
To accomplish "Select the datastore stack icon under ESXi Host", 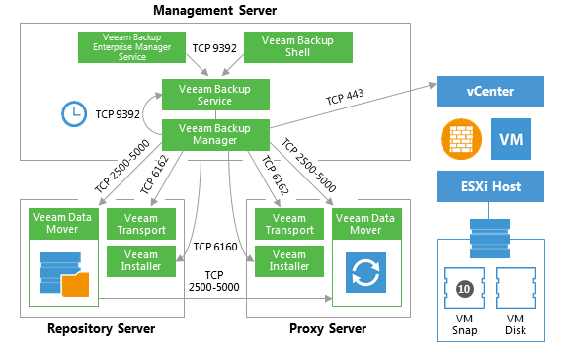I will coord(490,239).
